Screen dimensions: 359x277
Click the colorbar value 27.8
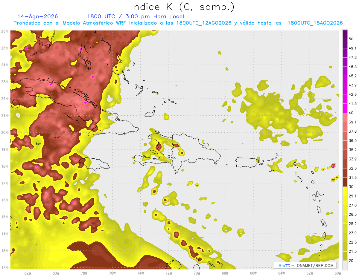pyautogui.click(x=353, y=205)
